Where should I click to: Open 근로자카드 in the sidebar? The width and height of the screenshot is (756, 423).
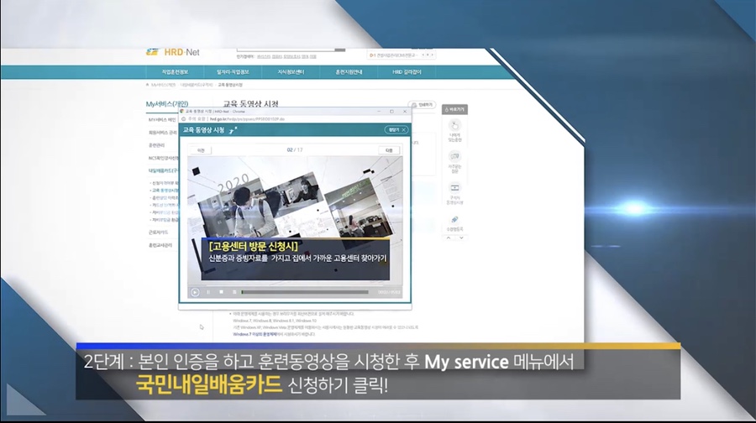coord(158,232)
